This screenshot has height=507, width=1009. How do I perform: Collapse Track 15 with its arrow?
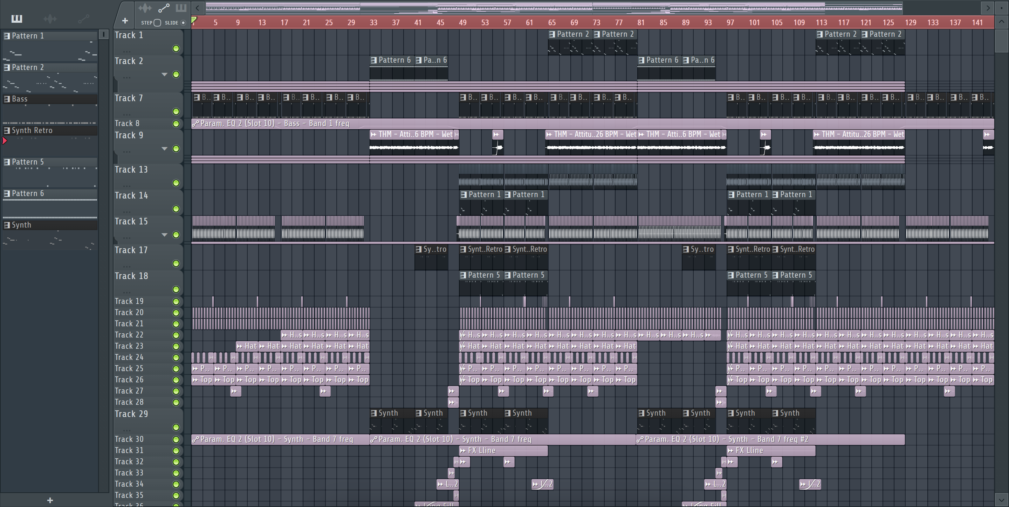click(x=165, y=235)
